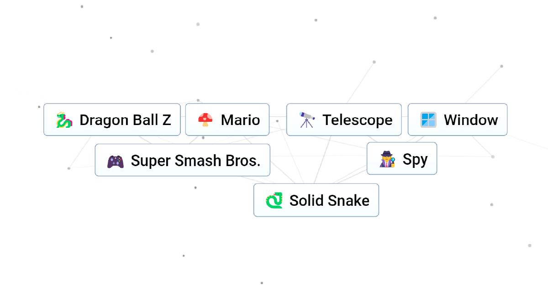This screenshot has width=548, height=308.
Task: Click the Telescope text label
Action: point(357,120)
